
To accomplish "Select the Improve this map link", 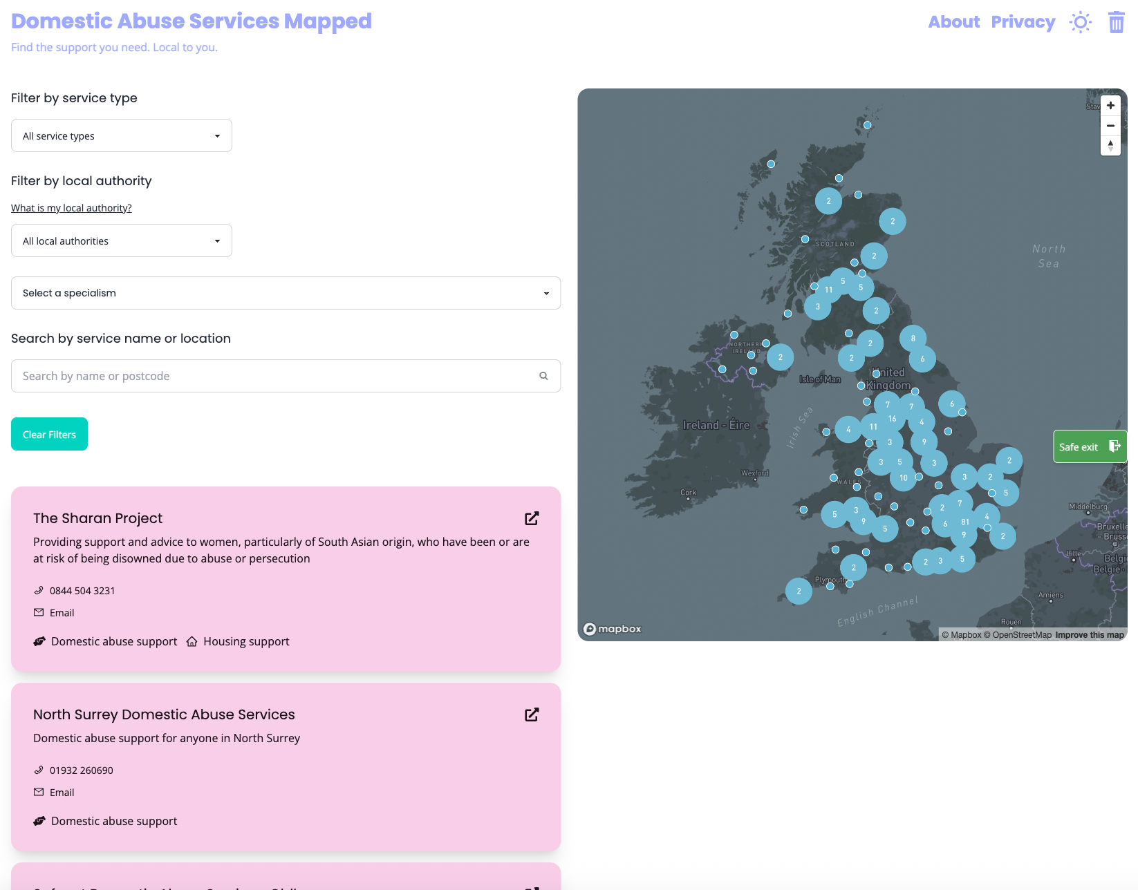I will click(1088, 634).
